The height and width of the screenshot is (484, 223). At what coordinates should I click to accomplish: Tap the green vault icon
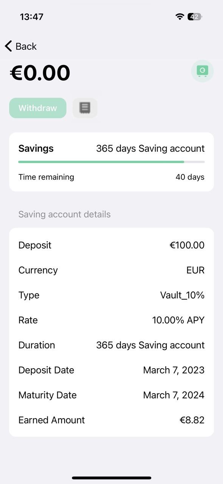click(x=202, y=71)
